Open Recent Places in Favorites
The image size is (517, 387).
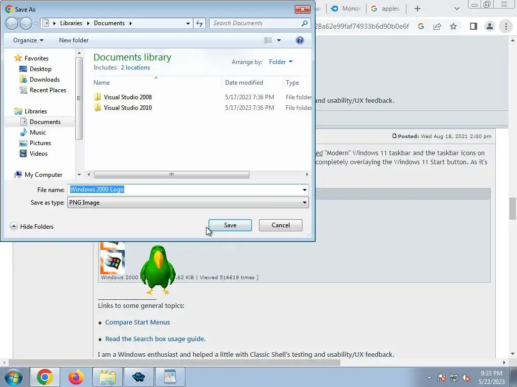(x=47, y=90)
